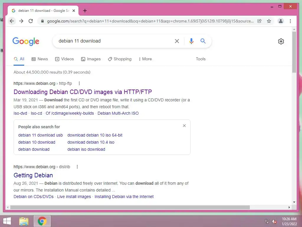The width and height of the screenshot is (302, 227).
Task: Switch to the Shopping tab
Action: tap(120, 59)
